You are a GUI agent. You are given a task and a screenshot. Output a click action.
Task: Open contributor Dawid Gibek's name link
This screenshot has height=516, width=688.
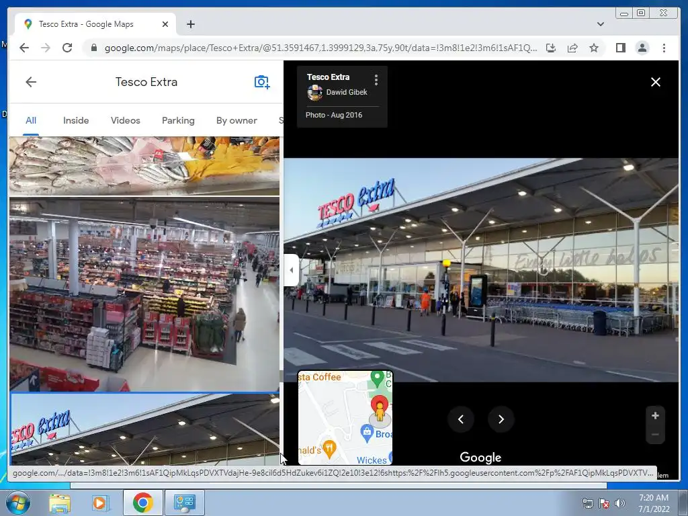[347, 92]
